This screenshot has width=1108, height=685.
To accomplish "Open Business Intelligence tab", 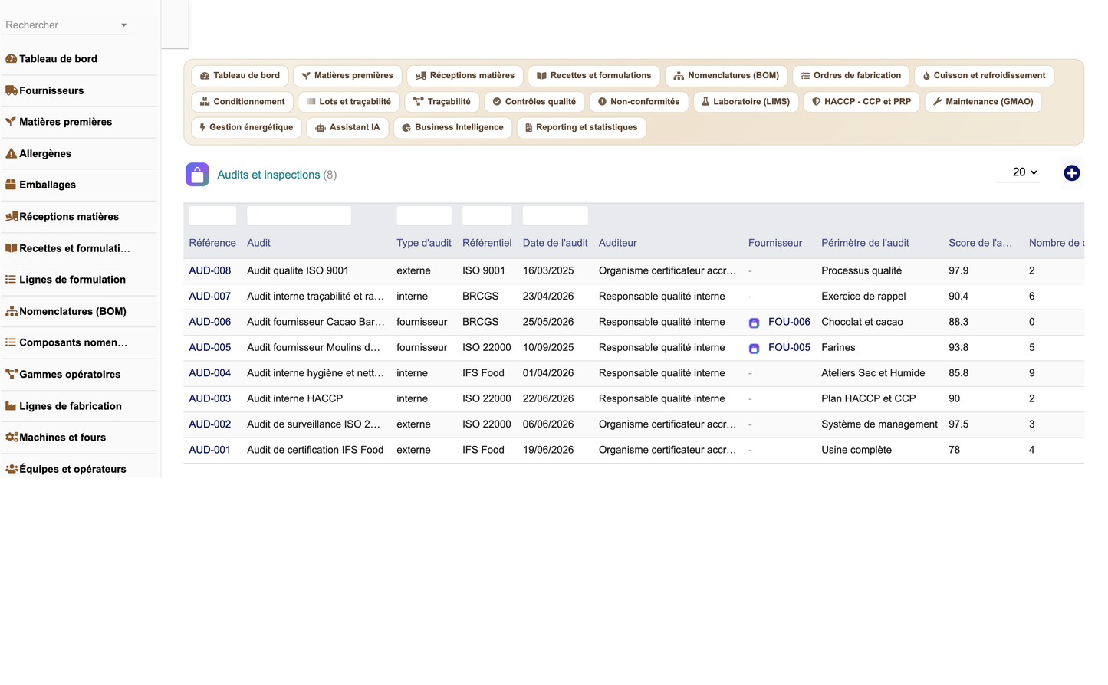I will 452,128.
